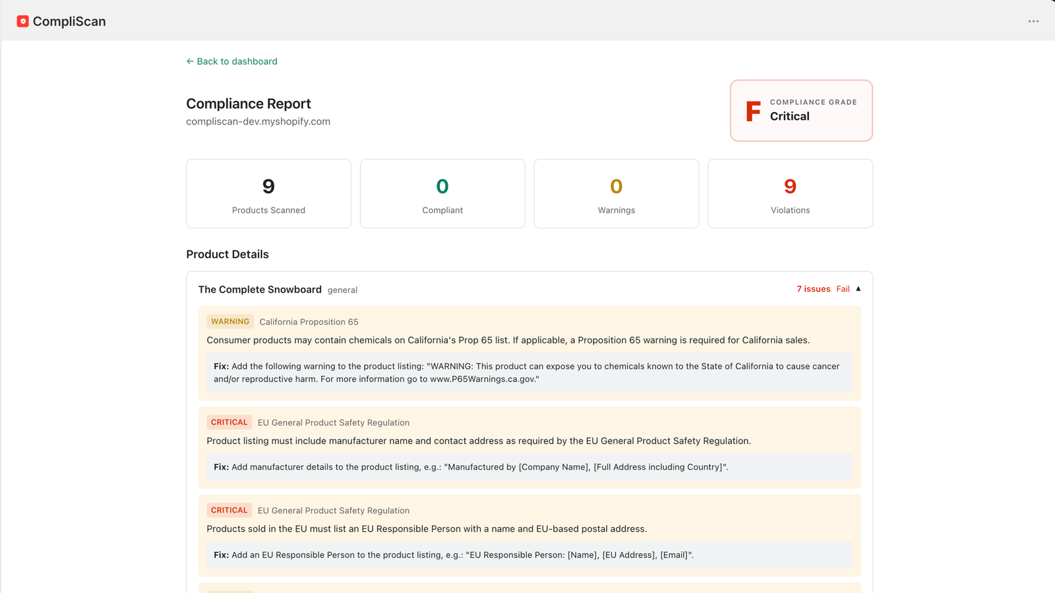The height and width of the screenshot is (593, 1055).
Task: Click the CRITICAL badge for EU Responsible Person issue
Action: click(x=229, y=510)
